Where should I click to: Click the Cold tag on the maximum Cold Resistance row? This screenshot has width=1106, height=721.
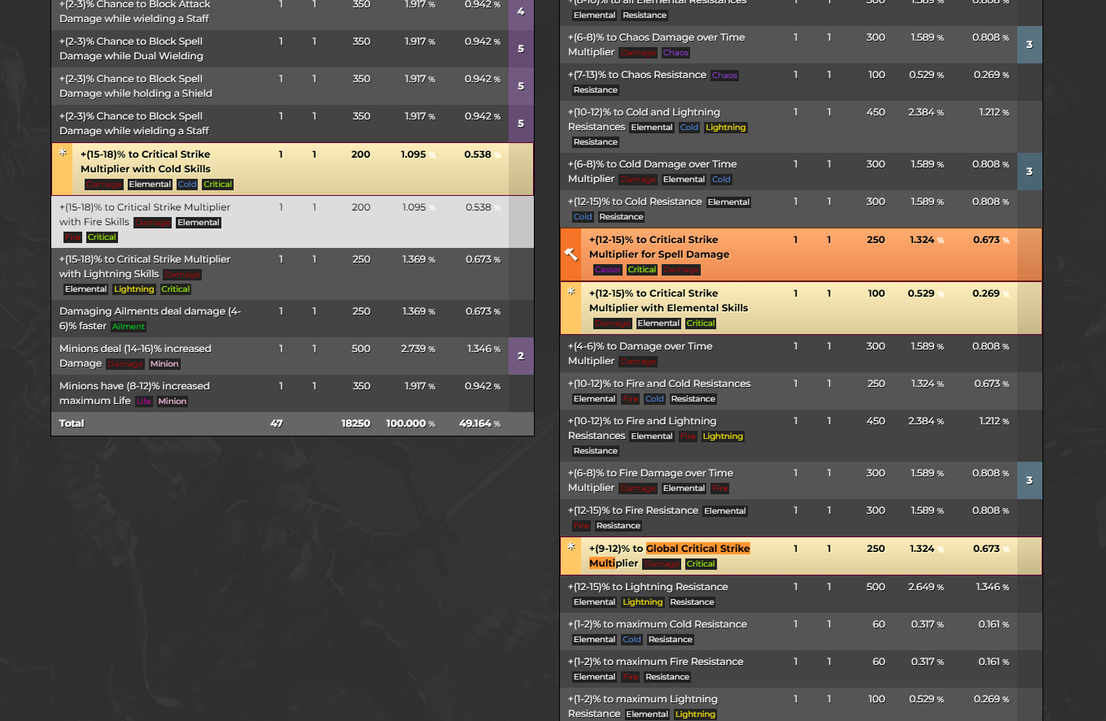pos(632,640)
